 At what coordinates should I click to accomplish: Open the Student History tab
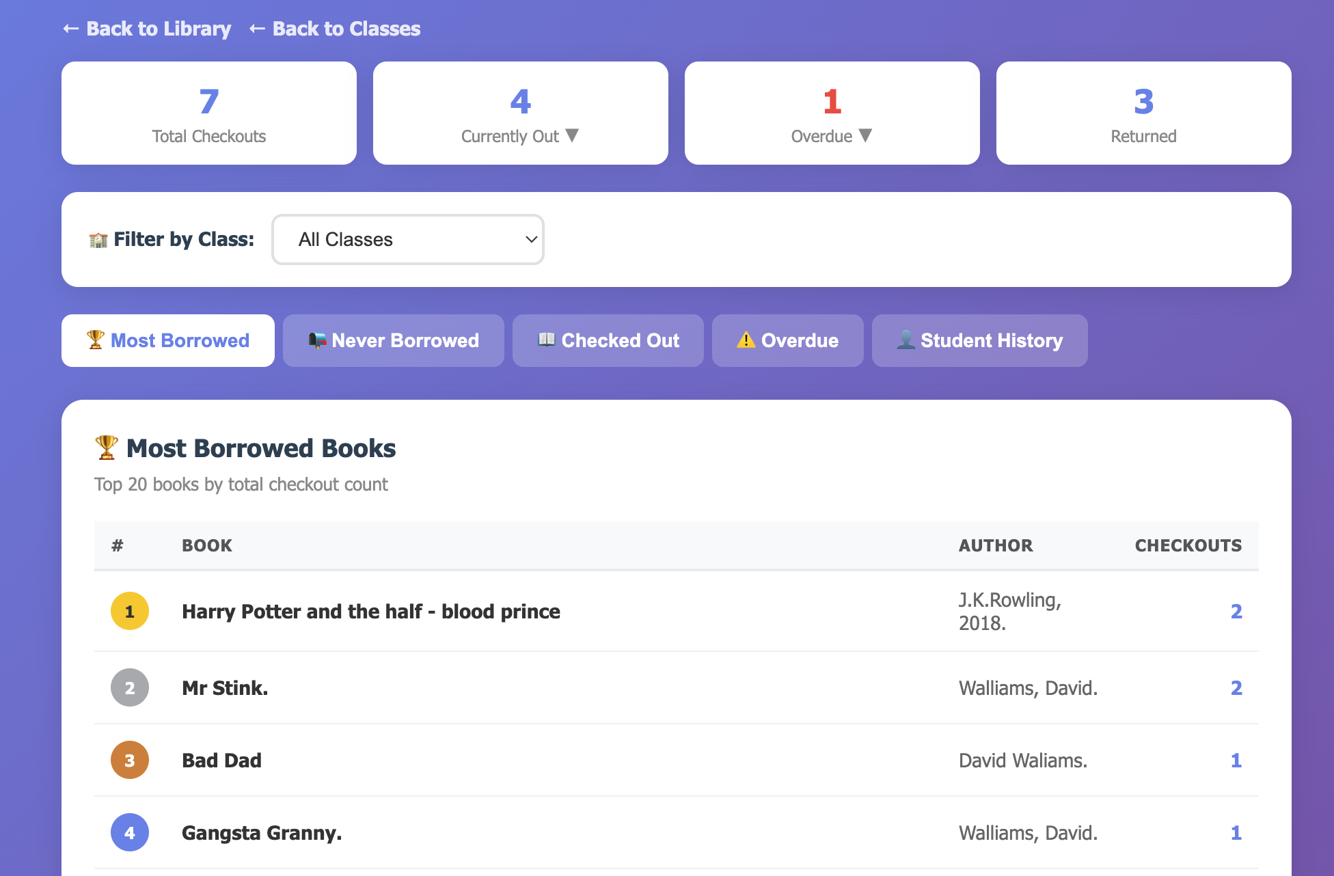(x=979, y=340)
